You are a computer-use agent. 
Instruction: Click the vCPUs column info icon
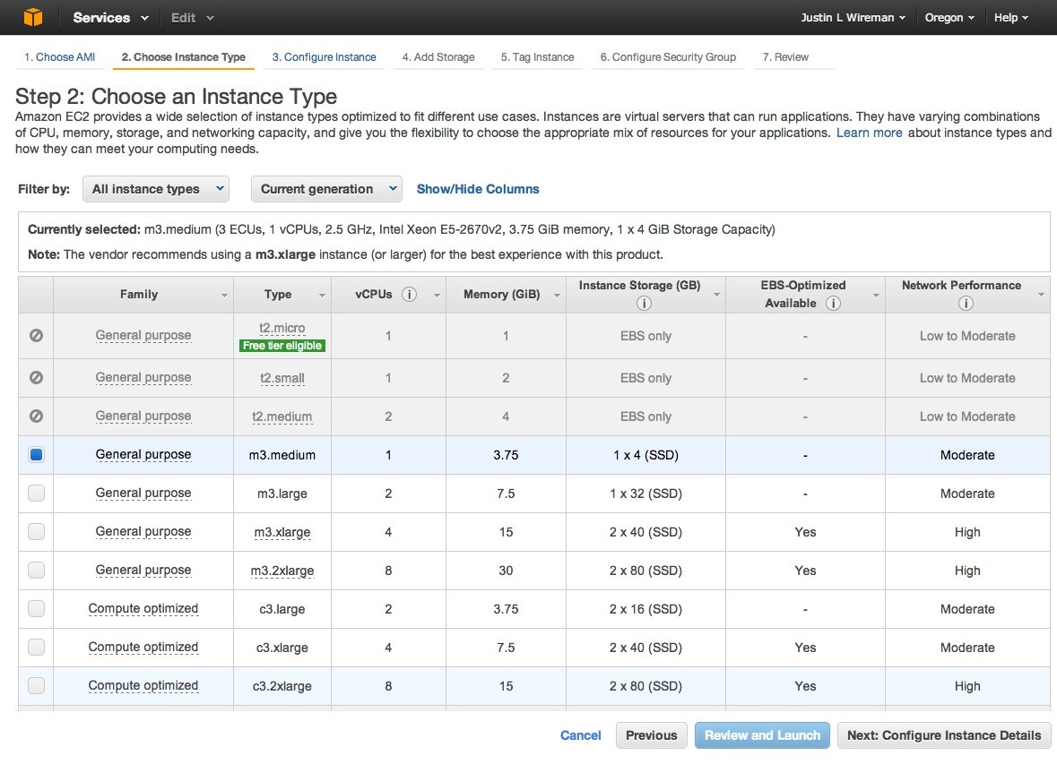(x=409, y=295)
